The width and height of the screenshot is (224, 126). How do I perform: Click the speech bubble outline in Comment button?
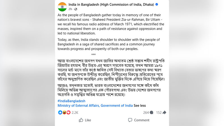(x=130, y=120)
